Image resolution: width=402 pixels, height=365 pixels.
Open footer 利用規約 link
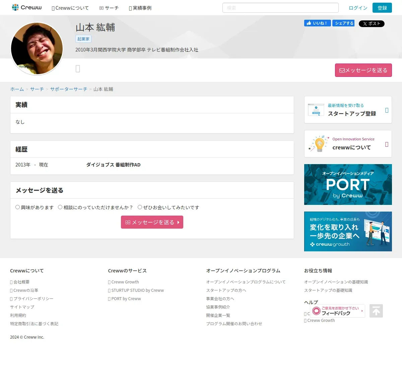(18, 316)
